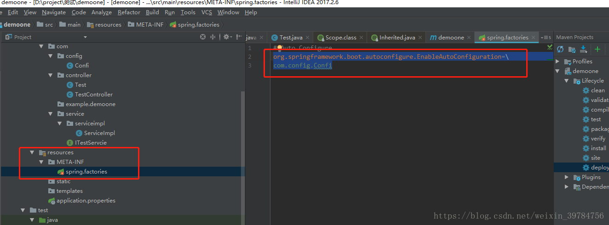Collapse the service package node
The height and width of the screenshot is (225, 609).
point(50,114)
